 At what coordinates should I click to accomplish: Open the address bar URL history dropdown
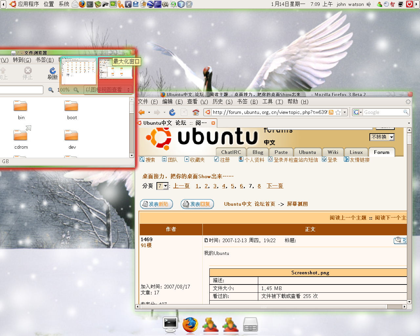pyautogui.click(x=345, y=112)
